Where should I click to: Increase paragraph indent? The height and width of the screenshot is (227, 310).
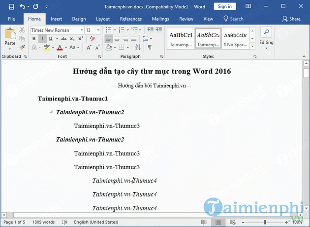click(158, 30)
